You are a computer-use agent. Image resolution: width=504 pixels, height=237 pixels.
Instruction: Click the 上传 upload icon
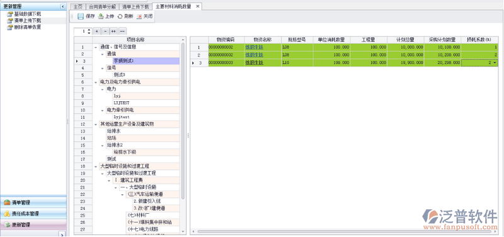pyautogui.click(x=101, y=16)
